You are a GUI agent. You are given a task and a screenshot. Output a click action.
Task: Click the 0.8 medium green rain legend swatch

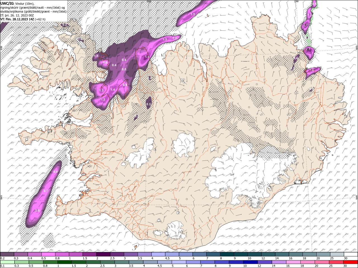(50, 262)
